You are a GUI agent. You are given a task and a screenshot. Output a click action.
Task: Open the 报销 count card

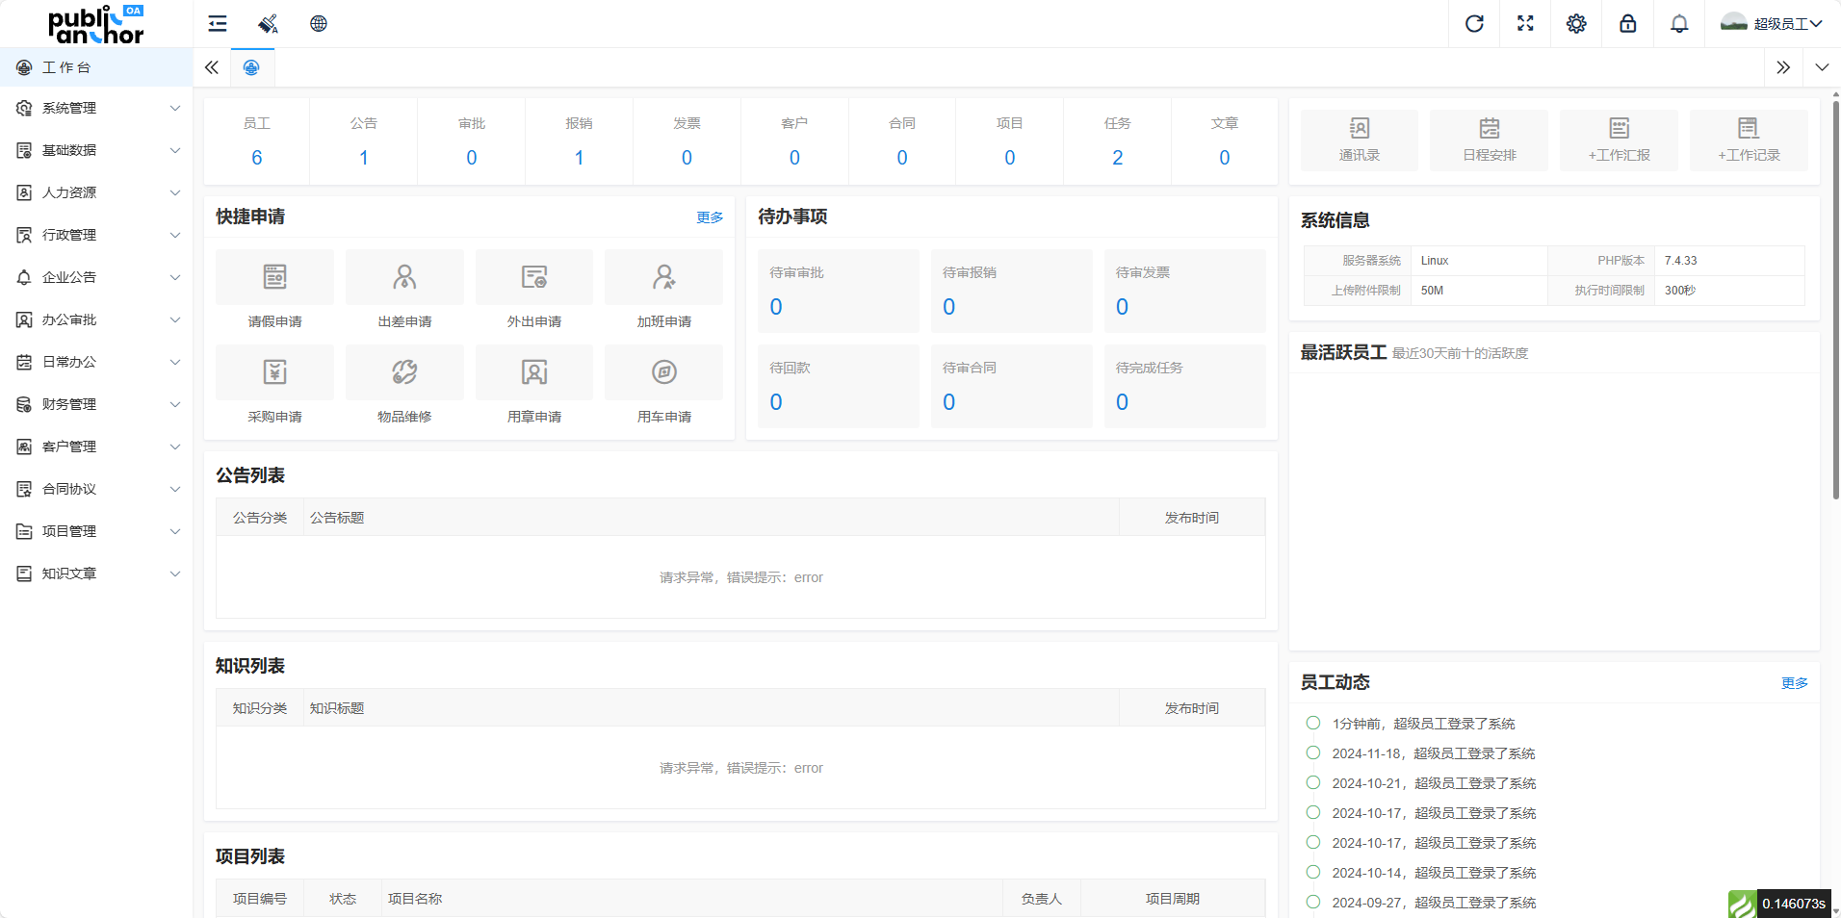[579, 141]
